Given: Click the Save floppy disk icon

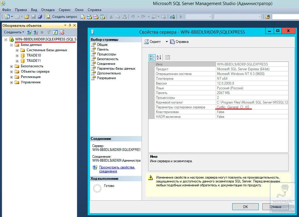Looking at the screenshot, I should coord(33,17).
